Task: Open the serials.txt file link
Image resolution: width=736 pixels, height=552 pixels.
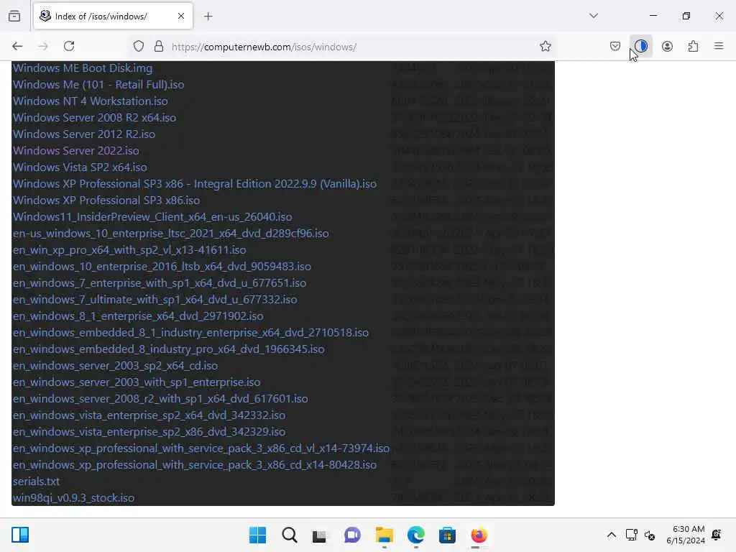Action: pyautogui.click(x=36, y=482)
